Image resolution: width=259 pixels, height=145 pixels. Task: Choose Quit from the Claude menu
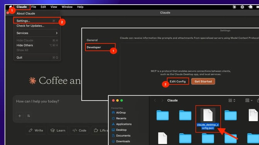coord(37,57)
